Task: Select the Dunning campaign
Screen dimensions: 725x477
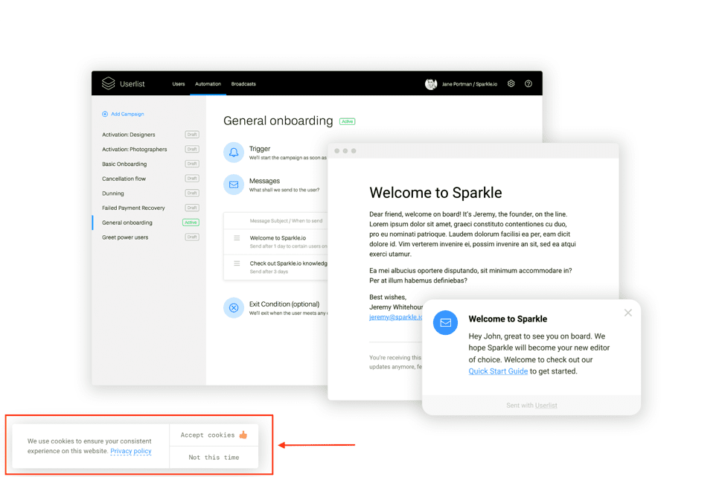Action: pos(113,193)
